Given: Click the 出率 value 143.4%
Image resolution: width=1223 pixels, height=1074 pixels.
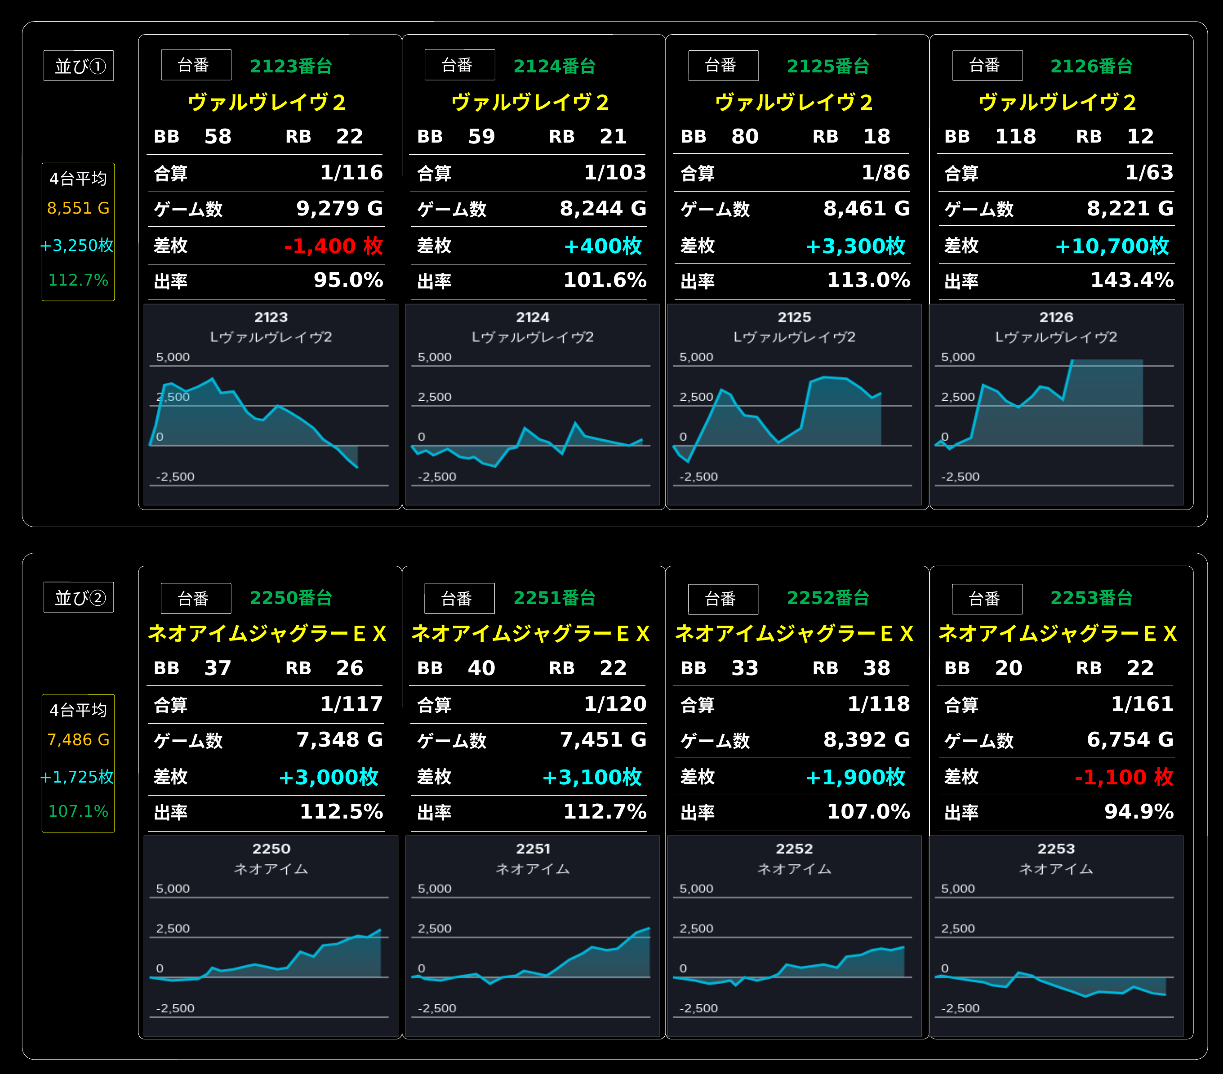Looking at the screenshot, I should coord(1132,280).
